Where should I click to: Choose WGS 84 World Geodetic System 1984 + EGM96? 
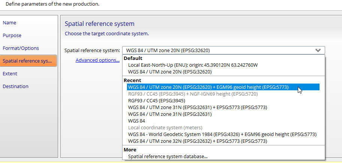click(222, 135)
